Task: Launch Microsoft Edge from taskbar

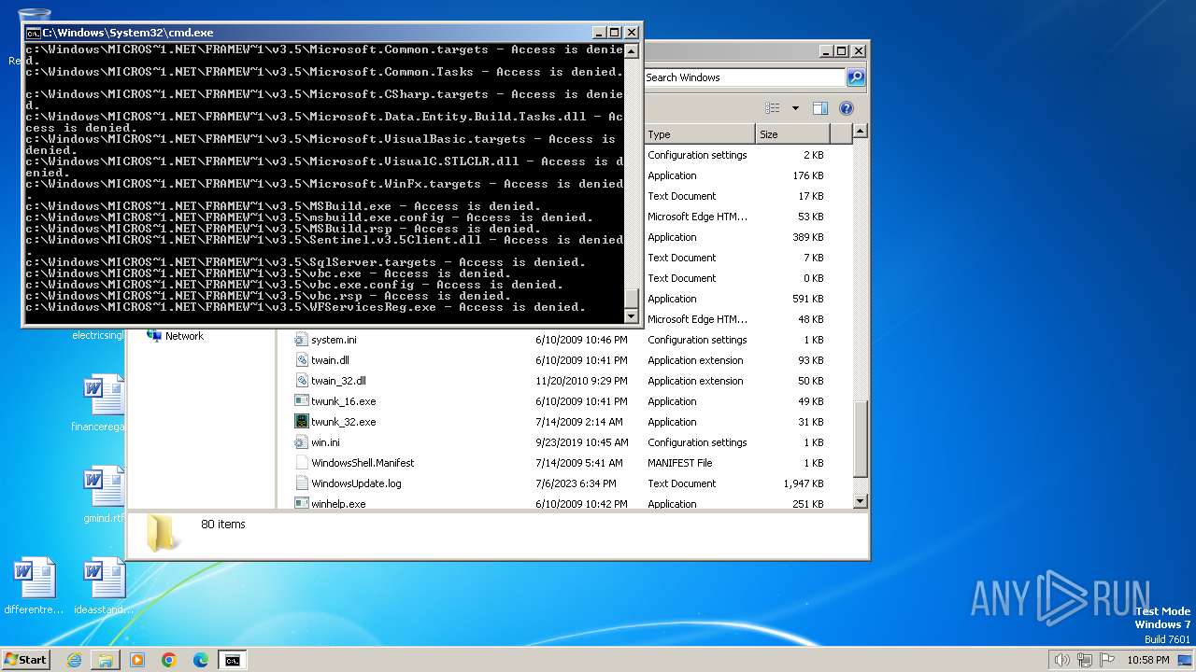Action: [201, 660]
